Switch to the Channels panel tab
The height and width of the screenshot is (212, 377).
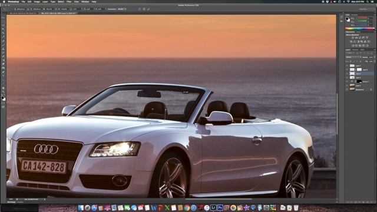pyautogui.click(x=356, y=49)
